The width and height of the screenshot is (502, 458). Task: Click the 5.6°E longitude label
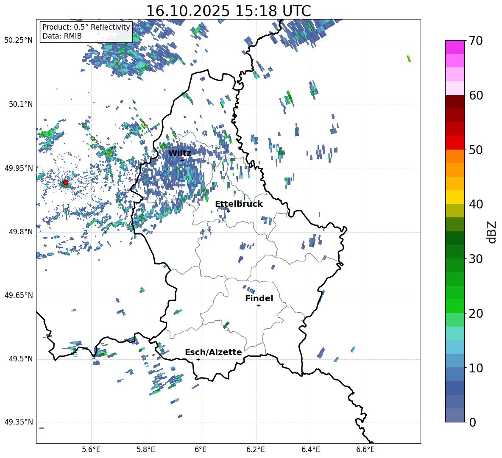(91, 450)
